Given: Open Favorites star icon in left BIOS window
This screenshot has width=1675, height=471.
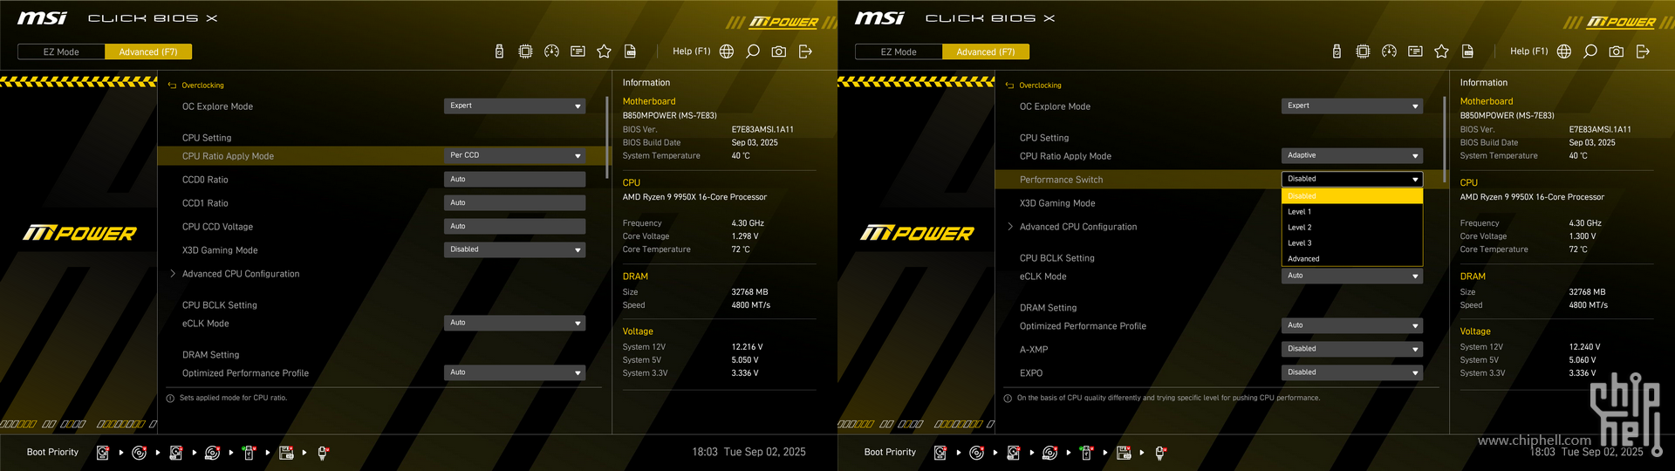Looking at the screenshot, I should pos(604,51).
